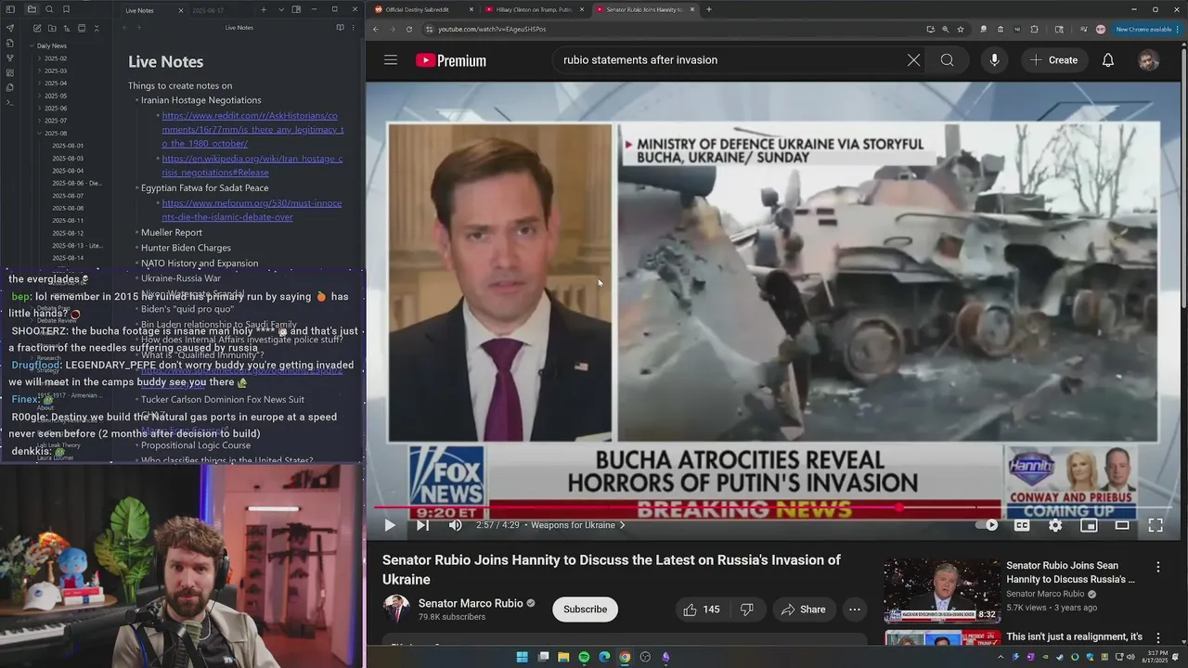Play the YouTube video
Image resolution: width=1188 pixels, height=668 pixels.
[x=390, y=525]
